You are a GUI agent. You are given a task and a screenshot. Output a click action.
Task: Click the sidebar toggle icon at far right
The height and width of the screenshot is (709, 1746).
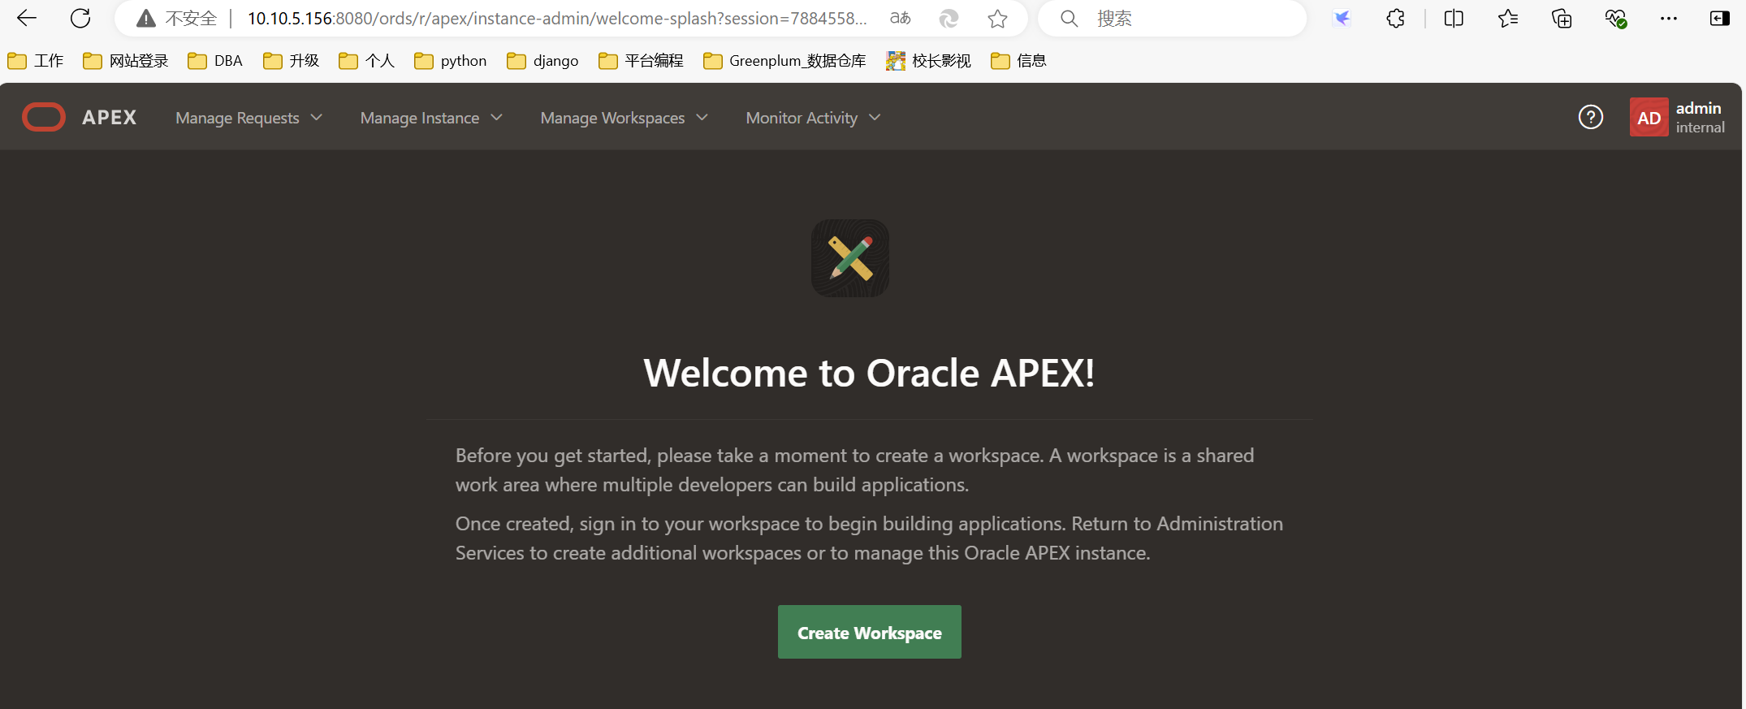click(x=1719, y=18)
